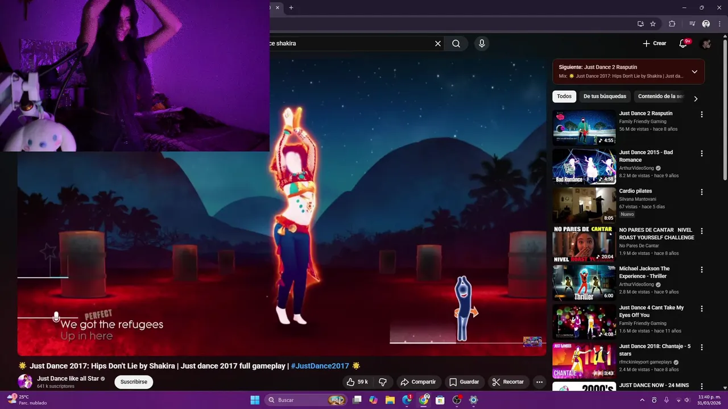728x409 pixels.
Task: Open options for No Pares De Cantar video
Action: pyautogui.click(x=702, y=231)
